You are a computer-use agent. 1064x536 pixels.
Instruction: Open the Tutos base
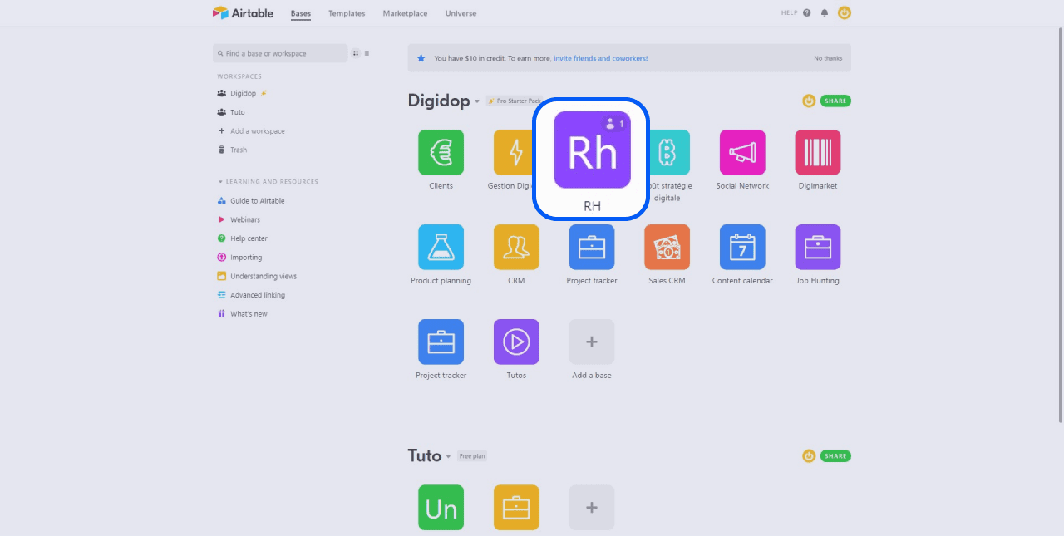coord(516,342)
